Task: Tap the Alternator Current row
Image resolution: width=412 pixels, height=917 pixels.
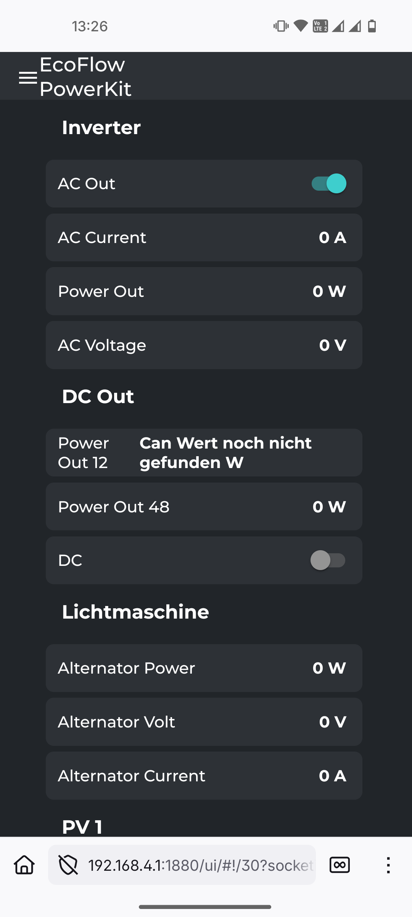Action: tap(204, 776)
